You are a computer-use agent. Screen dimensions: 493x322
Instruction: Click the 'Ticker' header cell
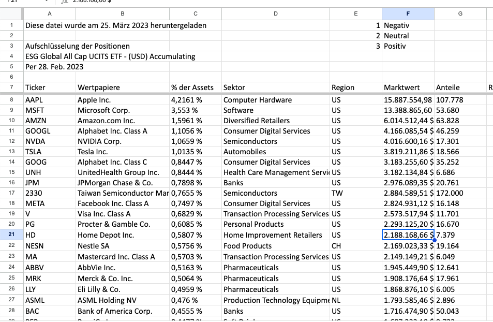coord(50,87)
